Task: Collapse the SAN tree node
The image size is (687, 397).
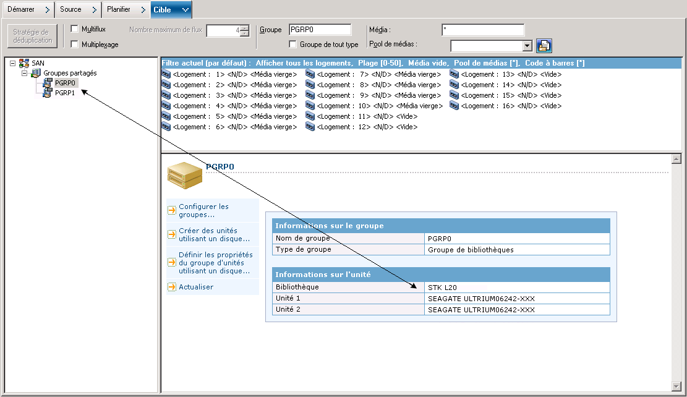Action: pyautogui.click(x=12, y=63)
